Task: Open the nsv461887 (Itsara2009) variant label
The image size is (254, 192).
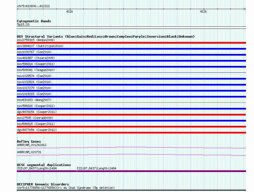Action: 36,58
